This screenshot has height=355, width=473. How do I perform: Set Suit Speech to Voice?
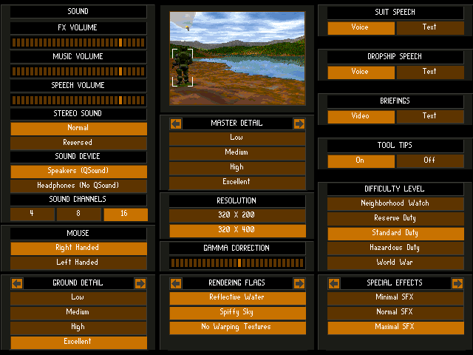[361, 28]
